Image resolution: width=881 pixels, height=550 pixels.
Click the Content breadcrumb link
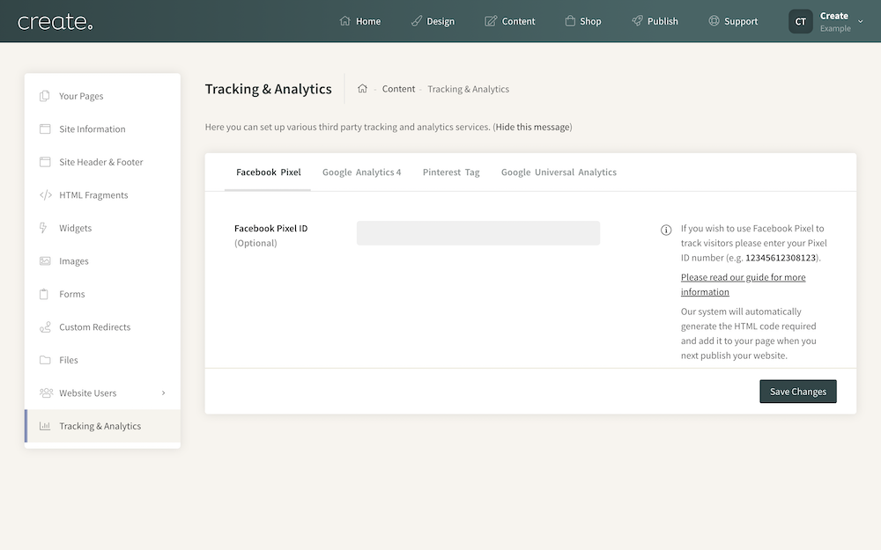click(398, 89)
